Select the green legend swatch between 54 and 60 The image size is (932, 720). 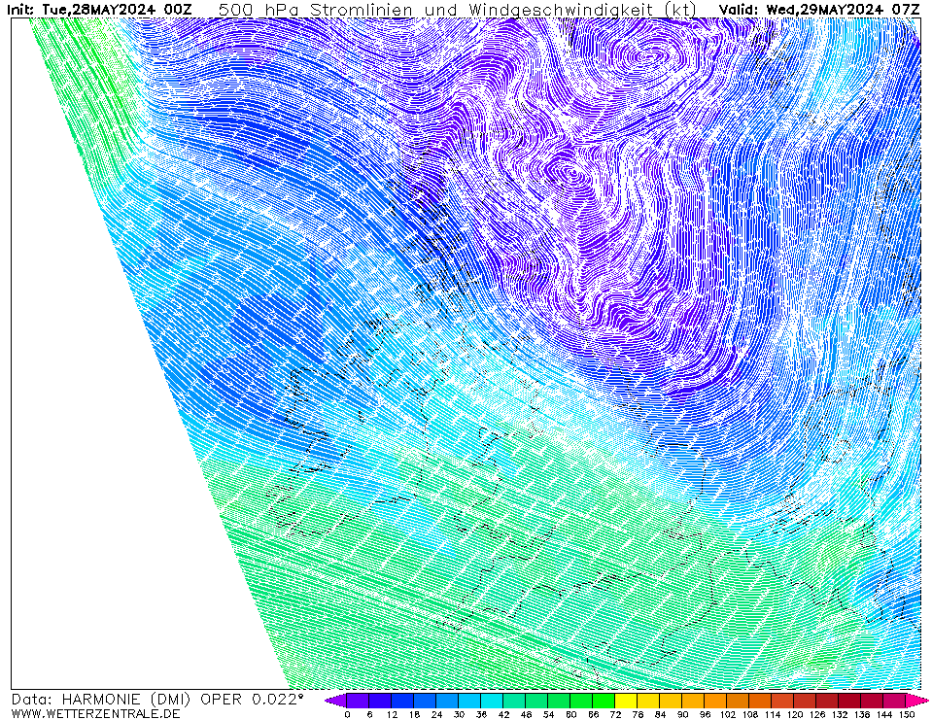560,701
